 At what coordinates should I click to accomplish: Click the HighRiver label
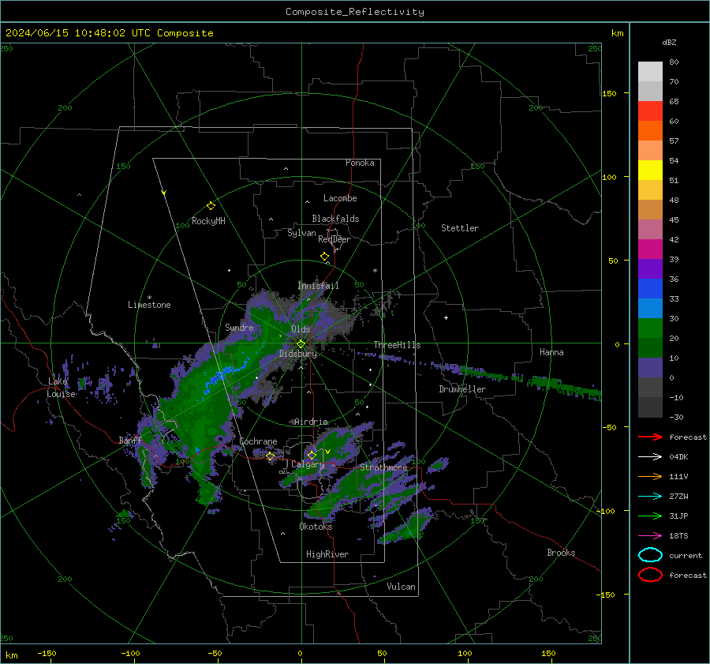coord(327,554)
